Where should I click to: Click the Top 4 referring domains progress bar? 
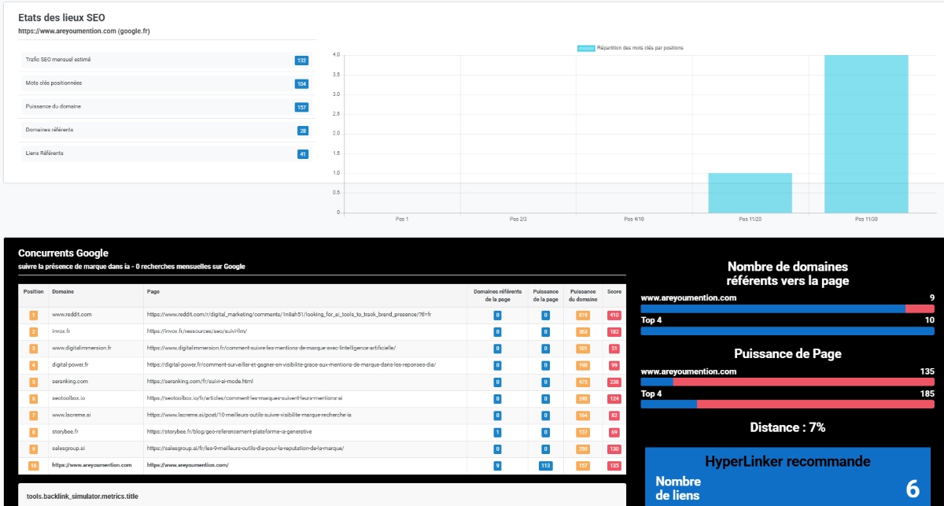[787, 331]
